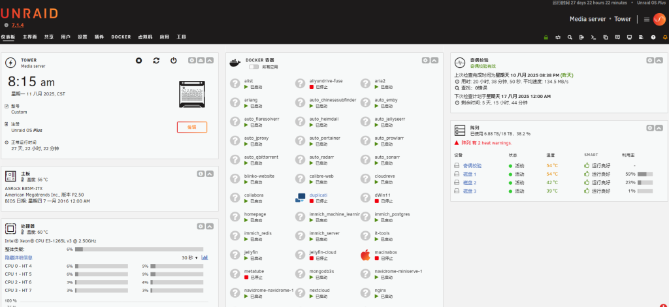Click the 编辑 button
This screenshot has height=307, width=669.
(x=192, y=127)
